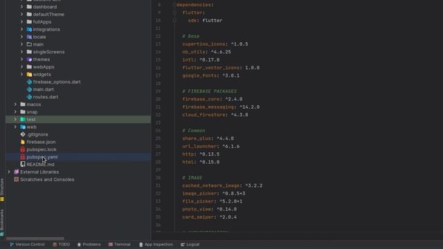Select firebase_options.dart in project tree
This screenshot has height=249, width=443.
(x=57, y=82)
